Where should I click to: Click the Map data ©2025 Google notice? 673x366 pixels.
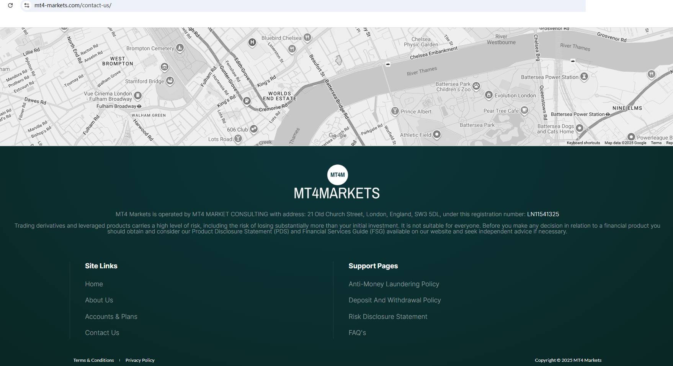point(626,143)
